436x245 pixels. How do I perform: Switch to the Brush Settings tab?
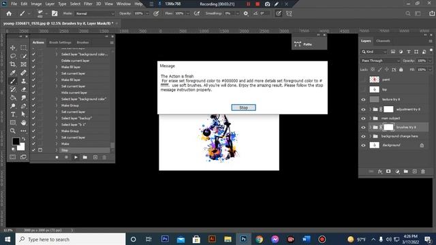[60, 42]
